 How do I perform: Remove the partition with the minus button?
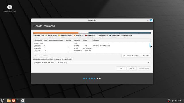[x=39, y=56]
